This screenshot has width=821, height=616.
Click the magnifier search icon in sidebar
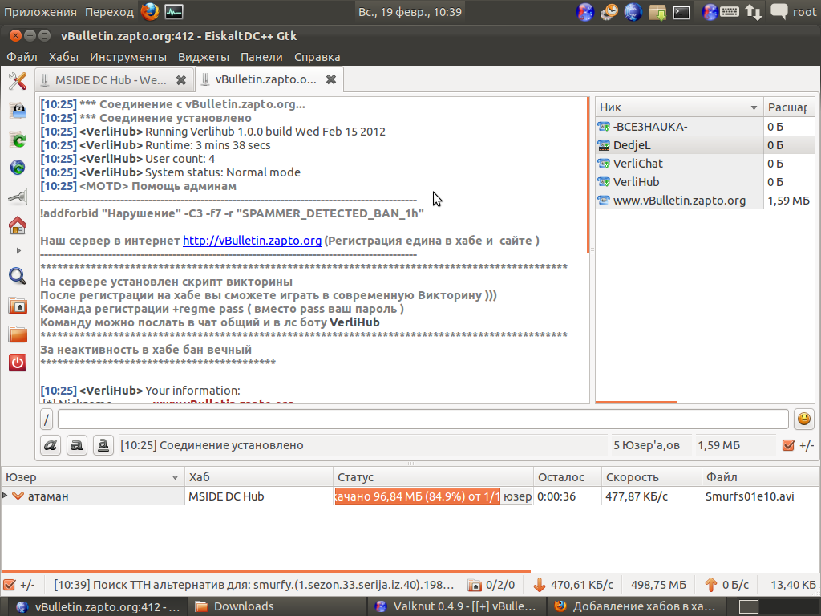coord(17,277)
